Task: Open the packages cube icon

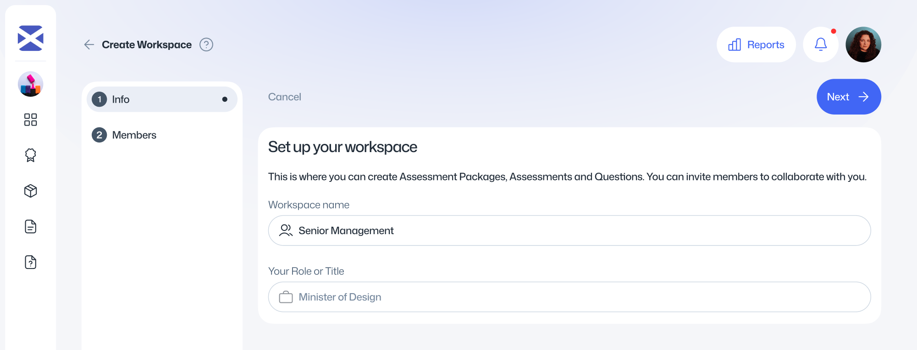Action: pos(30,191)
